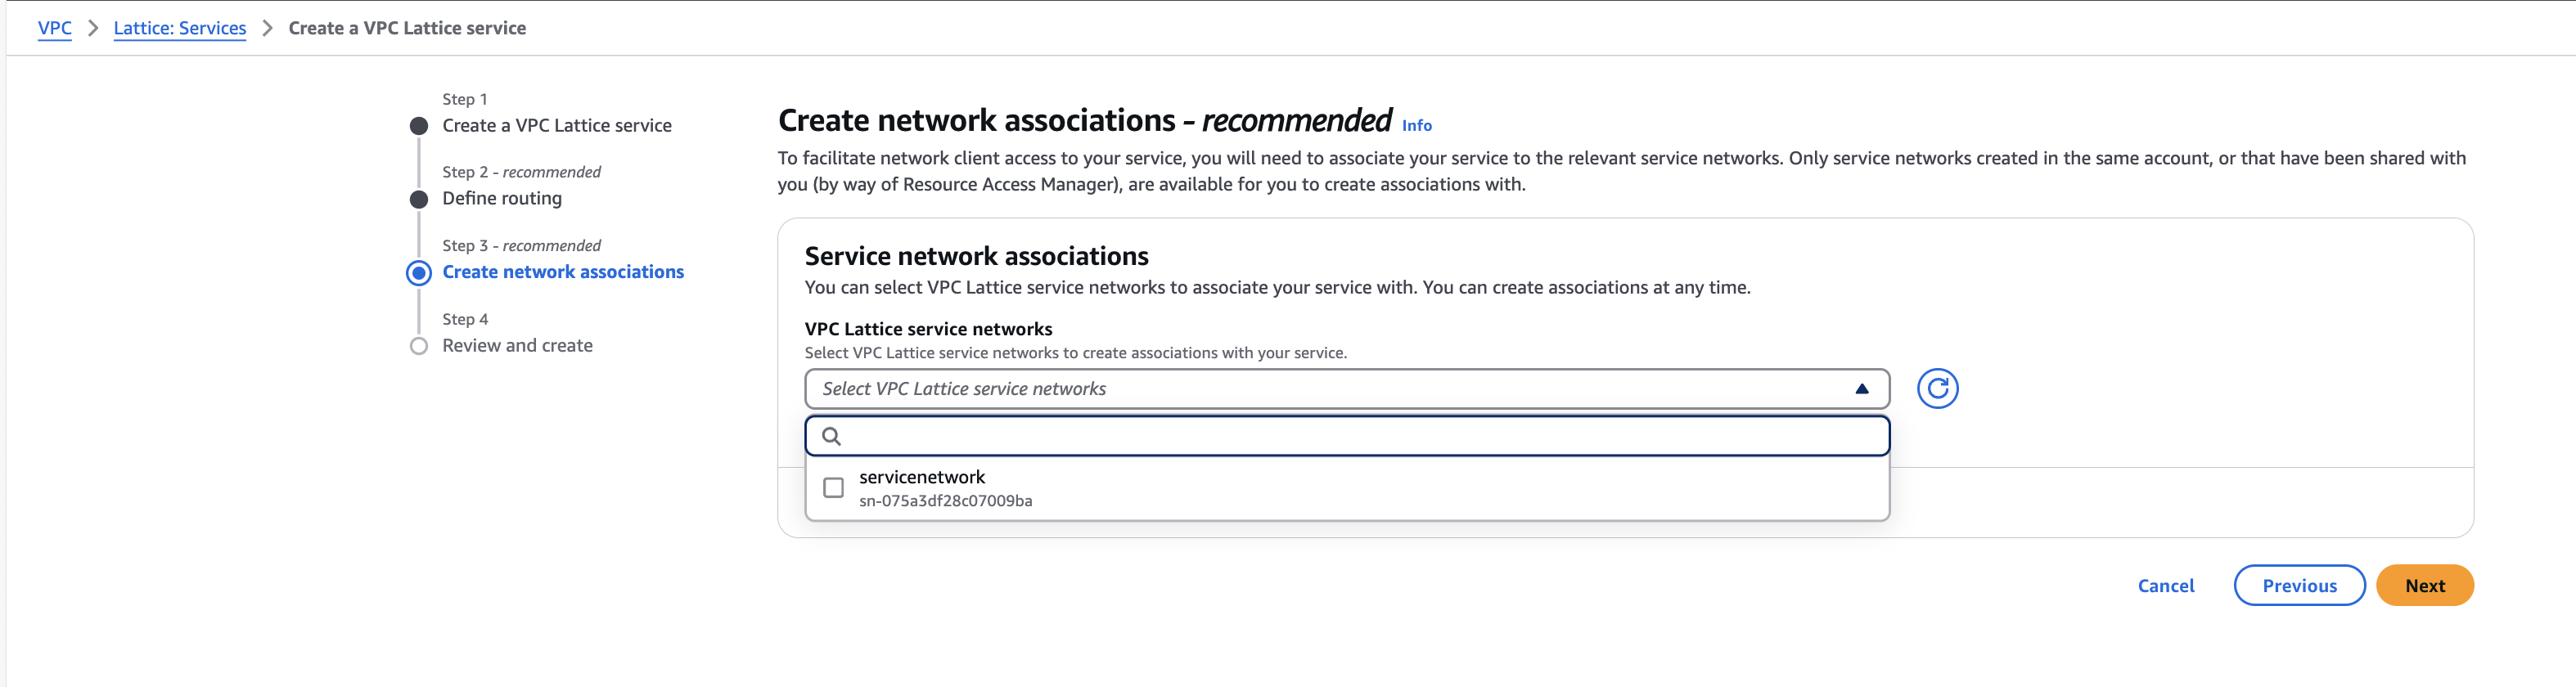
Task: Cancel the service creation
Action: [x=2165, y=586]
